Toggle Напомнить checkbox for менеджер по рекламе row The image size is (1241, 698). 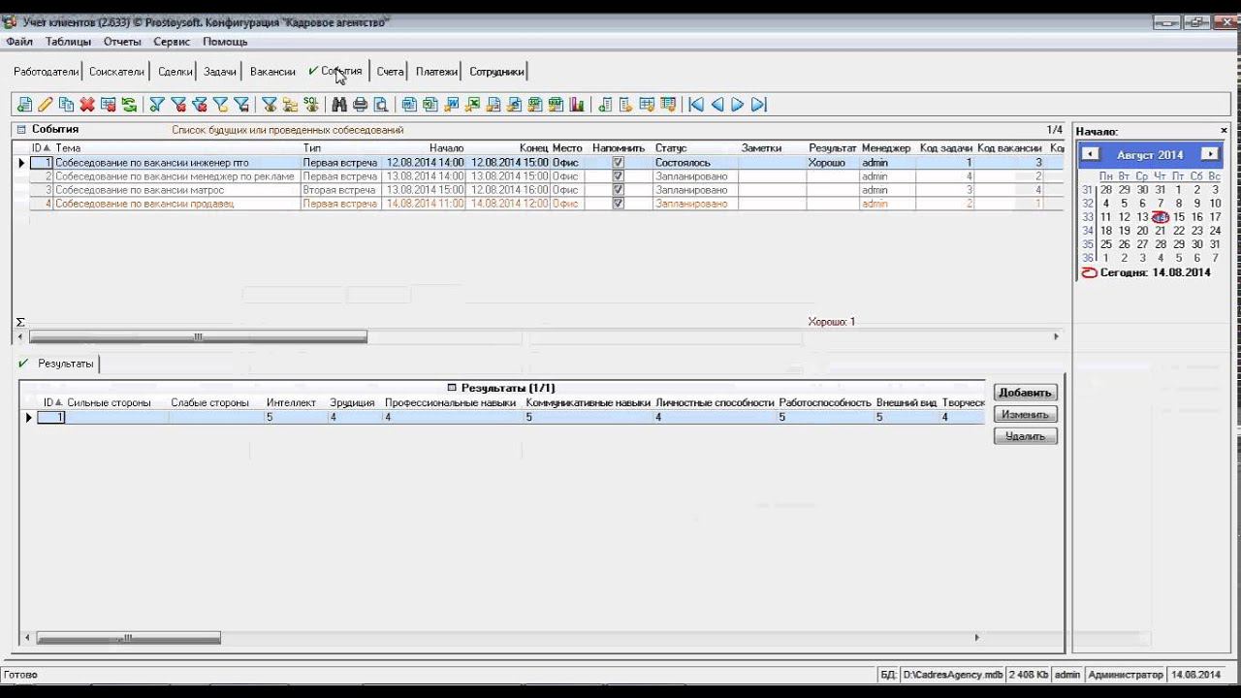(x=619, y=176)
